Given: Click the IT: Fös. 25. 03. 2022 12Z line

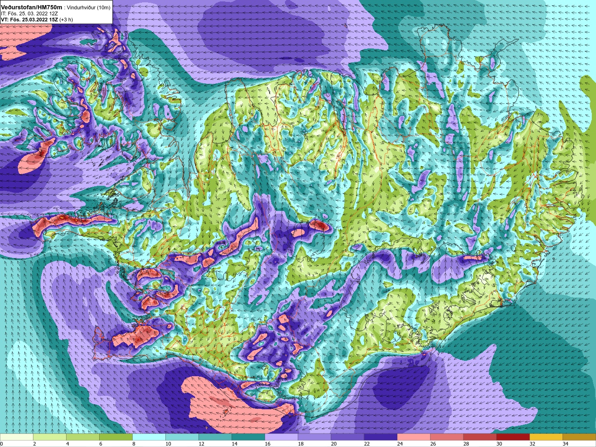Looking at the screenshot, I should pos(29,14).
